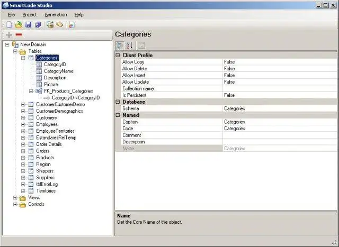Expand the Employees table node
This screenshot has width=339, height=247.
tap(23, 125)
